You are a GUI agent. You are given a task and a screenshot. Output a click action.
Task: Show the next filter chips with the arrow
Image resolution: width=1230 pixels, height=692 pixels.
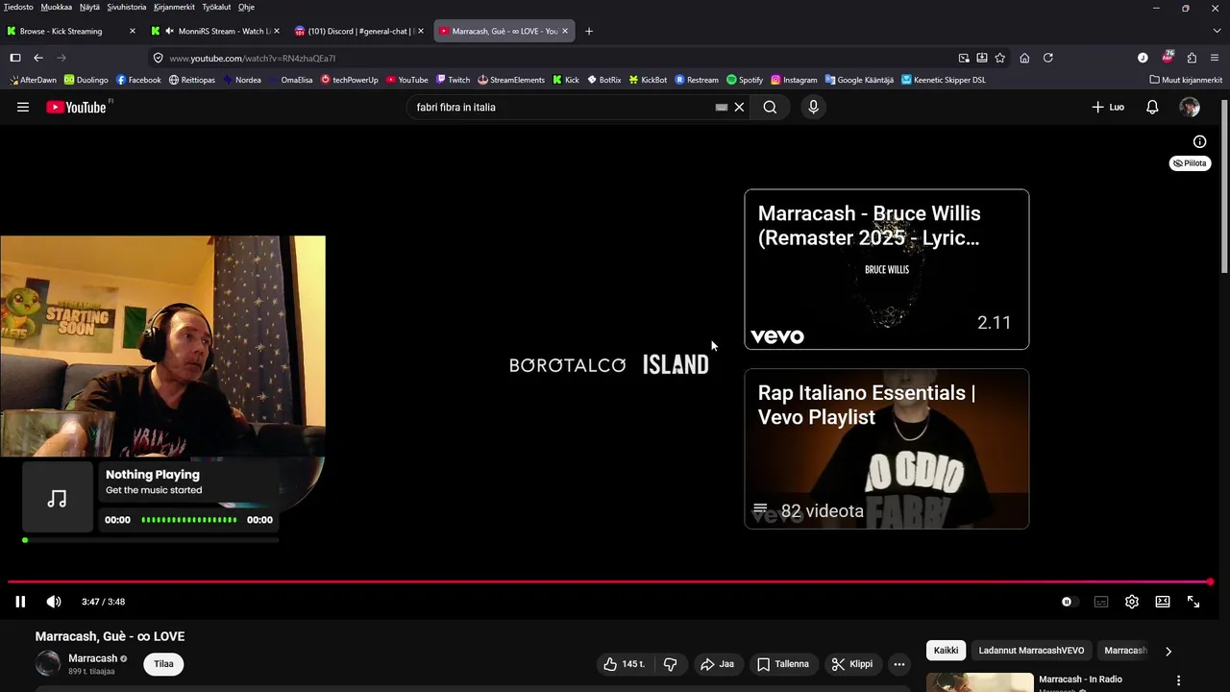[1168, 651]
